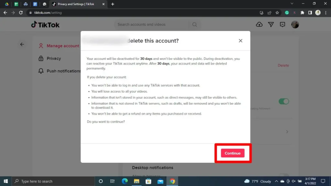Switch to the Google Drive tab
331x186 pixels.
[x=7, y=4]
